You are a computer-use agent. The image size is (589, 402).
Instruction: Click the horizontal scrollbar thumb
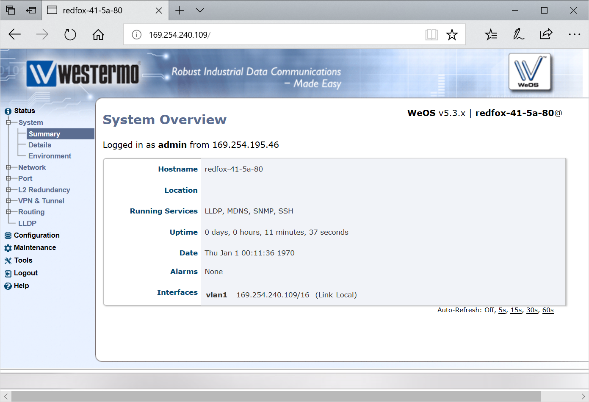[x=276, y=396]
